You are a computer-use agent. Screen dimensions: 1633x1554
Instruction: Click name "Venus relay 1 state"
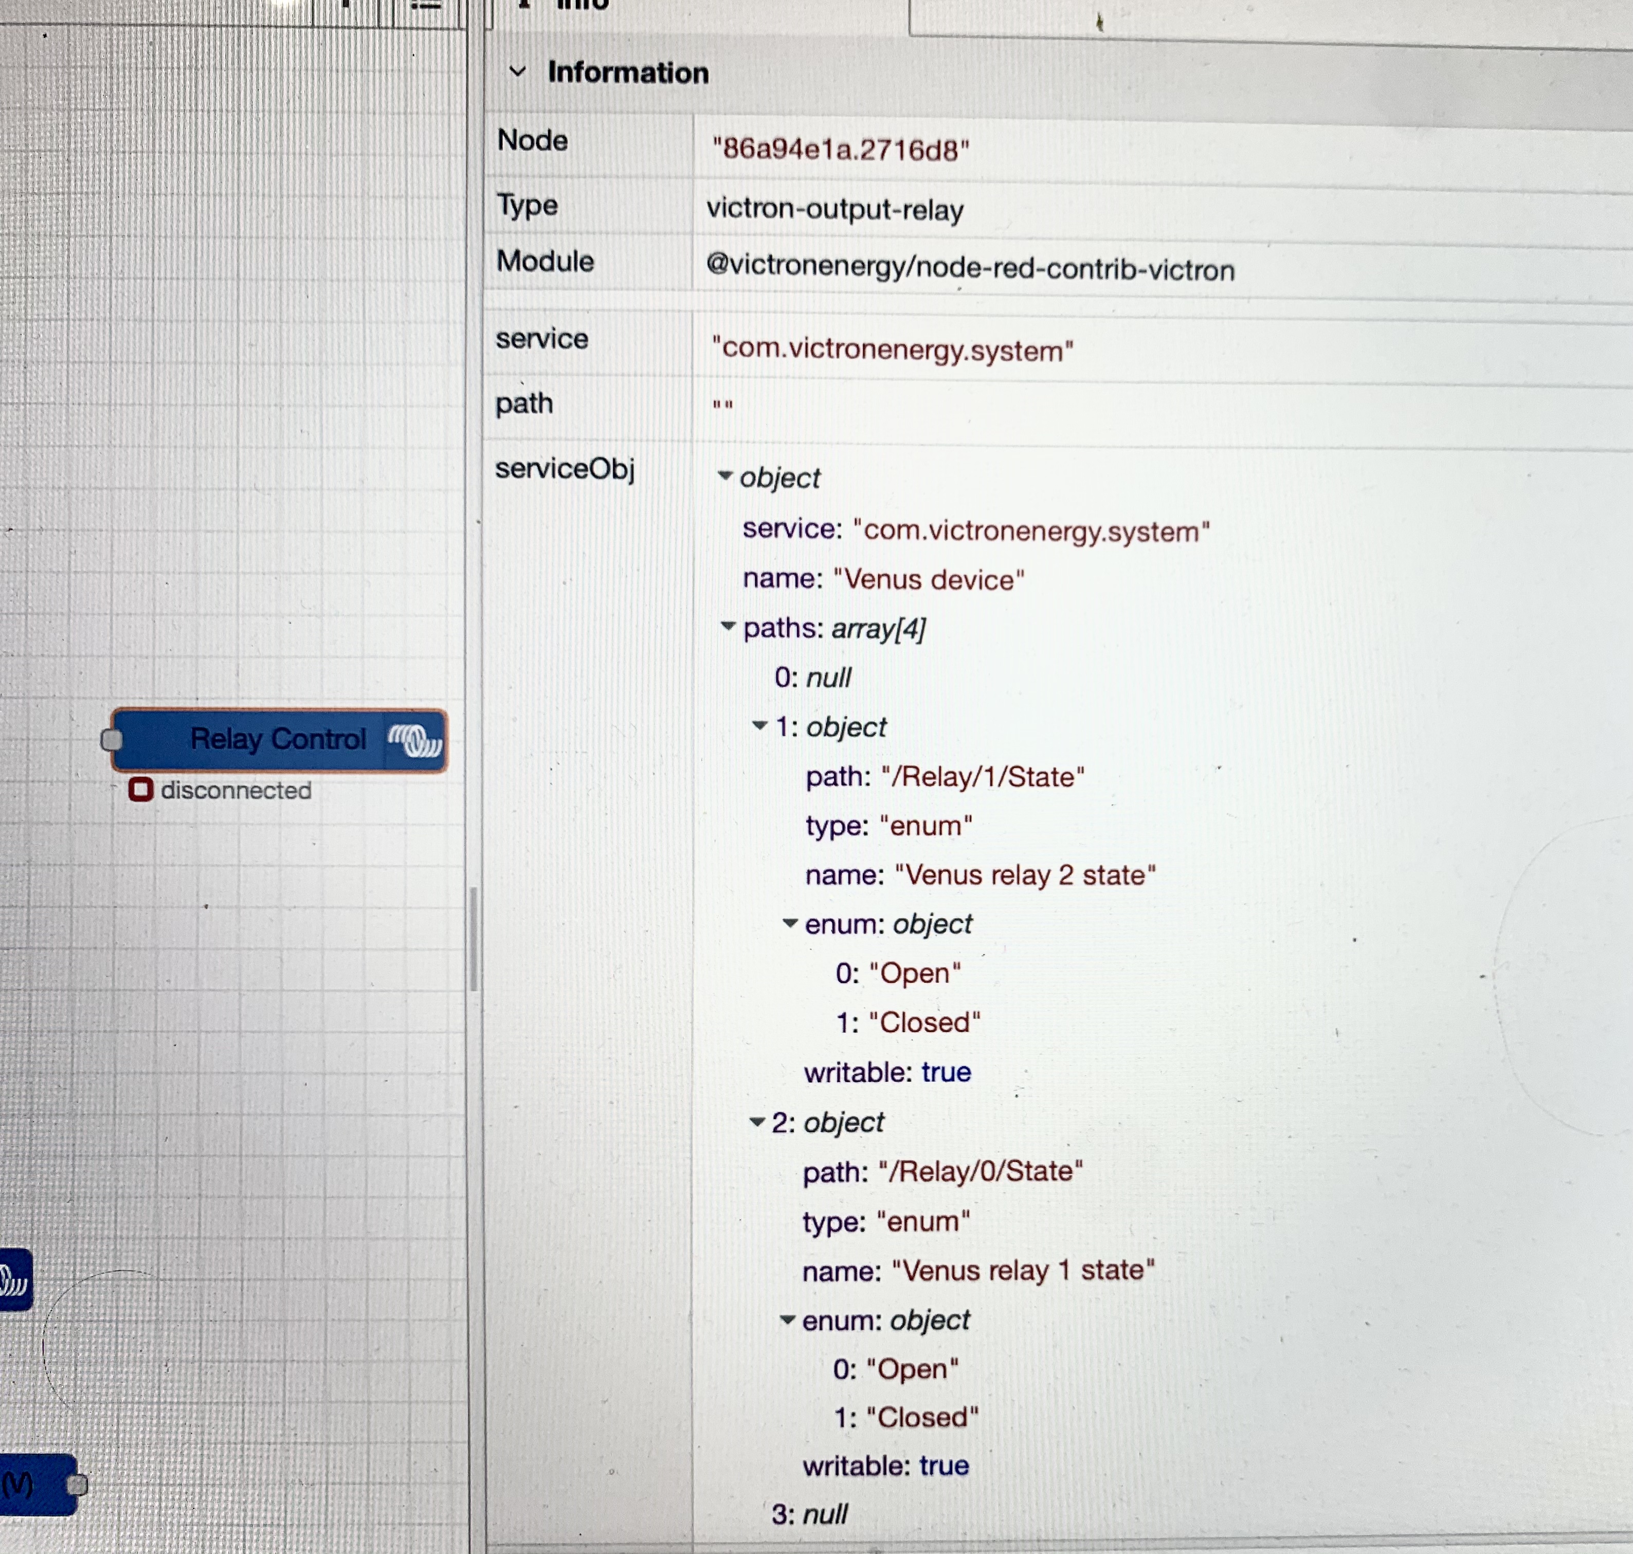coord(1023,1270)
